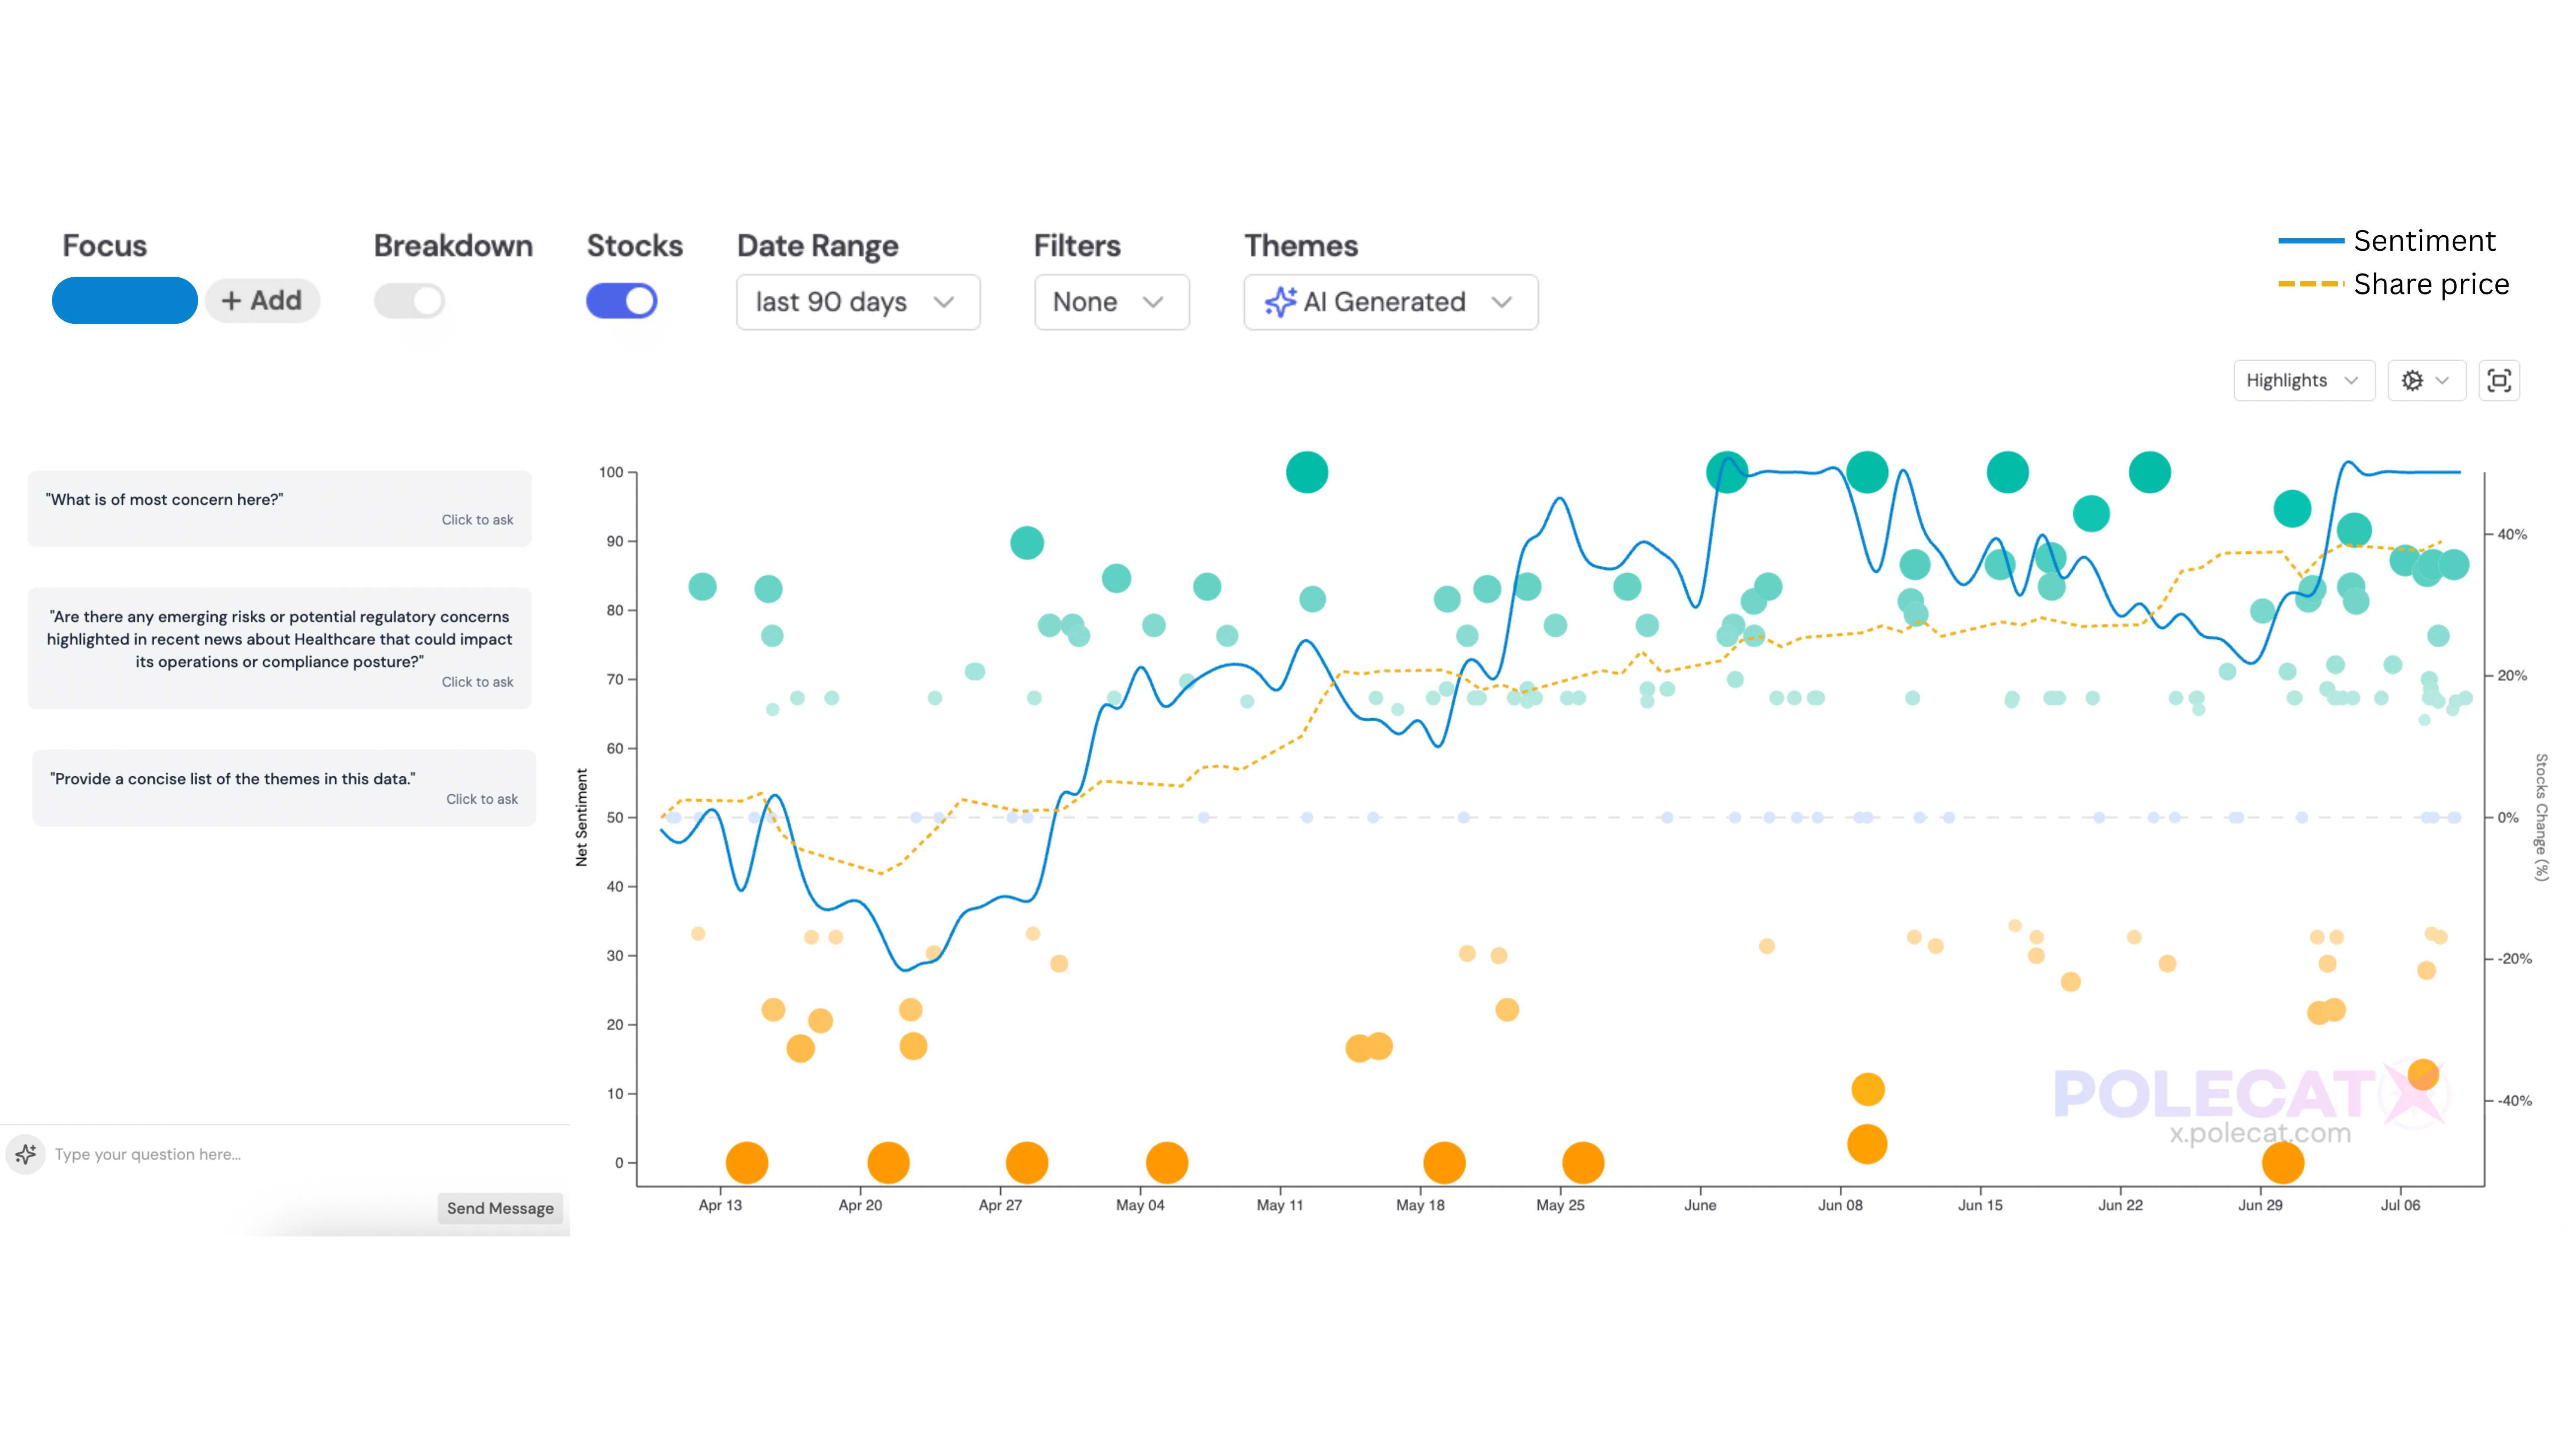Image resolution: width=2576 pixels, height=1449 pixels.
Task: Open the AI Generated themes dropdown
Action: (1390, 302)
